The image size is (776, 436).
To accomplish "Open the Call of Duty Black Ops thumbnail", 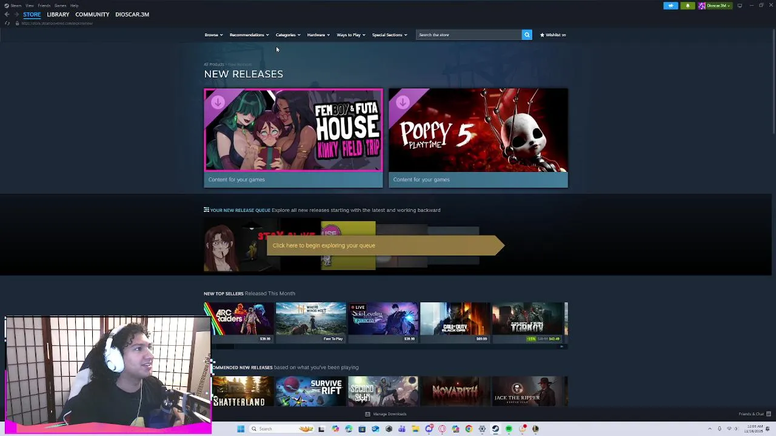I will pyautogui.click(x=455, y=322).
